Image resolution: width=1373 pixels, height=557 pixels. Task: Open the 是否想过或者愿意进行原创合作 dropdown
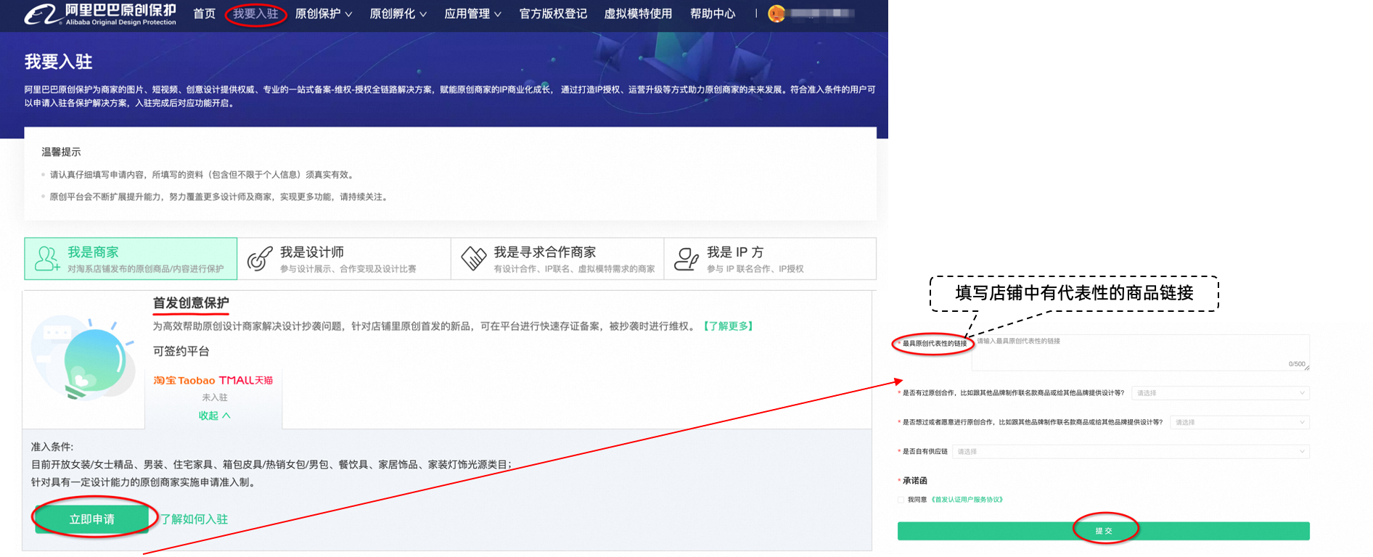click(x=1239, y=422)
